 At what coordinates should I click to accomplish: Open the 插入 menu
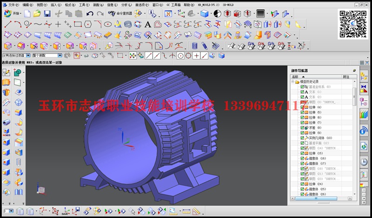(56, 5)
